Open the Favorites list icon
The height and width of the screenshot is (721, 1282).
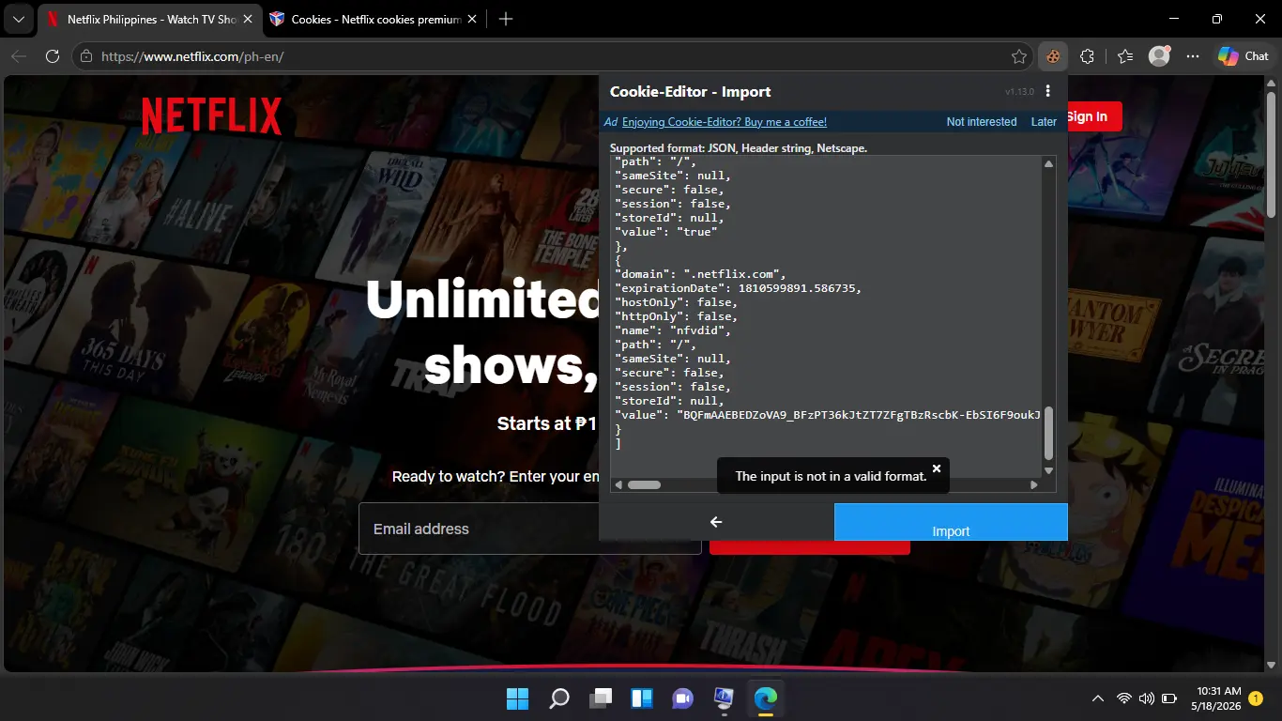[x=1125, y=56]
